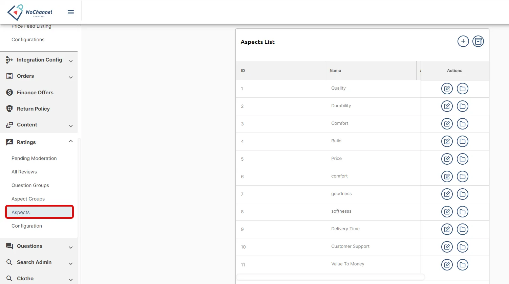
Task: Open All Reviews page
Action: tap(24, 172)
